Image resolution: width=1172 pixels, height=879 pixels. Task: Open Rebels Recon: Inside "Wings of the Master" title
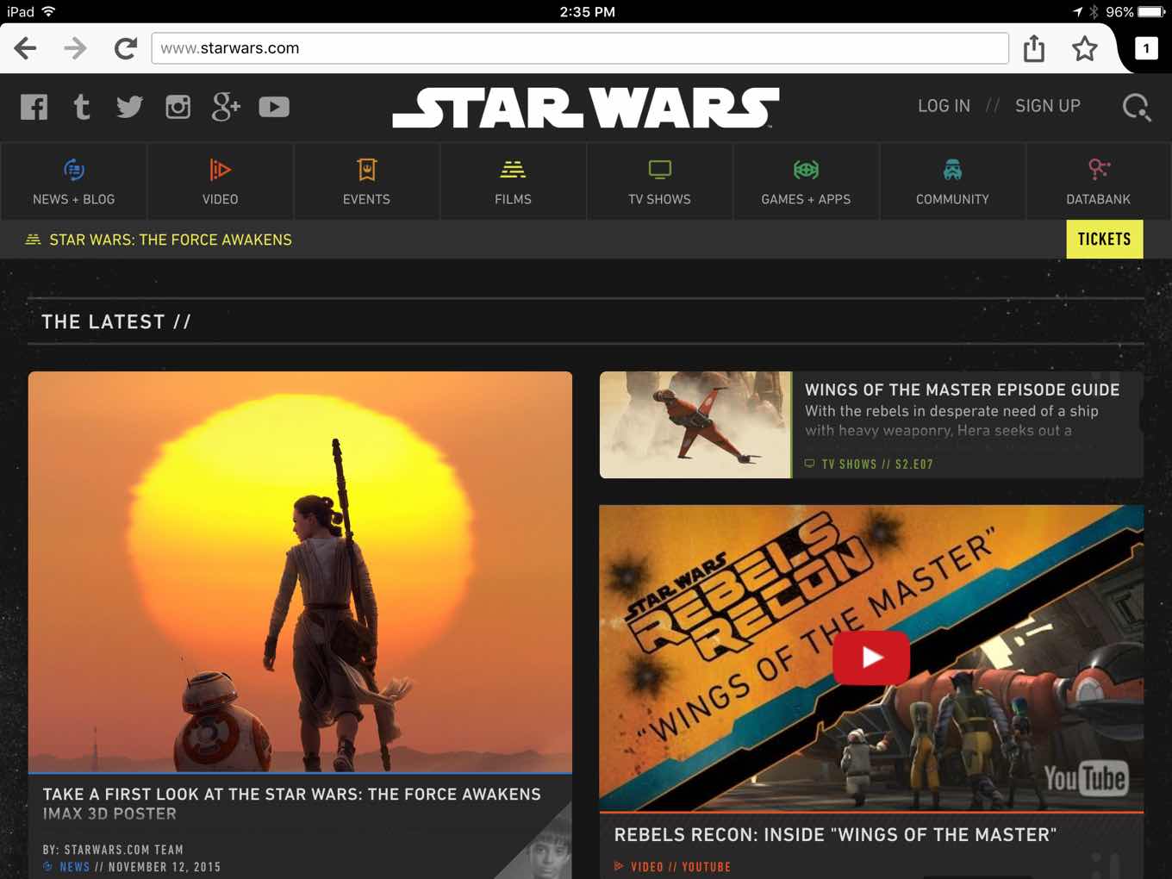(835, 834)
